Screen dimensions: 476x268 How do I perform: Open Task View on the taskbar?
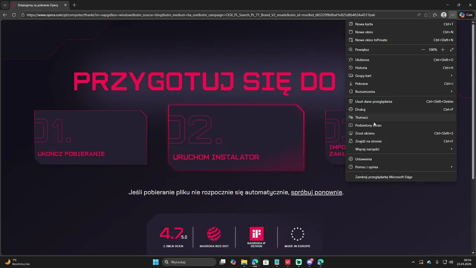[x=222, y=262]
